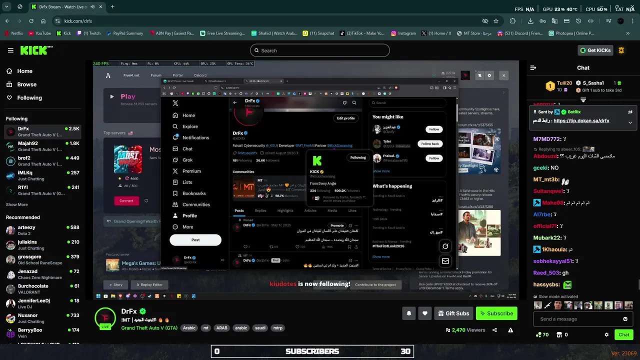Click the green Chat send button
This screenshot has width=640, height=360.
[x=624, y=334]
